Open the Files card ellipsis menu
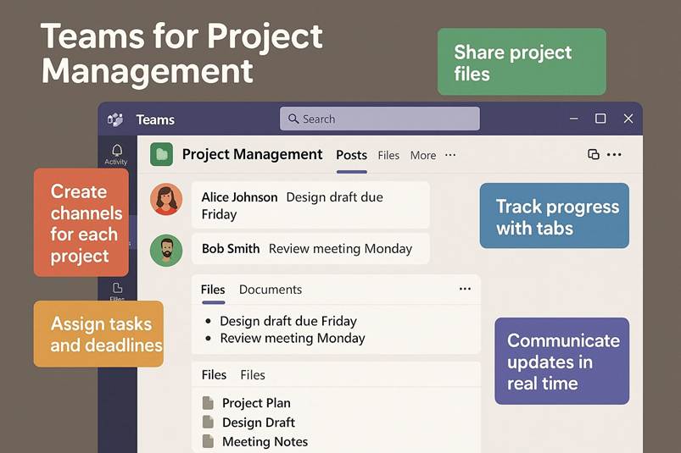The image size is (681, 453). [x=465, y=289]
